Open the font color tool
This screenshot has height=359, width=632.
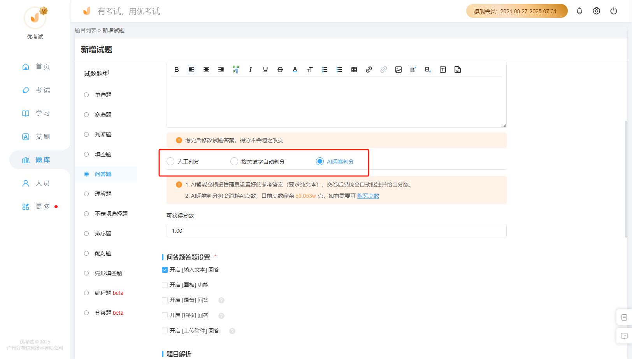point(295,70)
